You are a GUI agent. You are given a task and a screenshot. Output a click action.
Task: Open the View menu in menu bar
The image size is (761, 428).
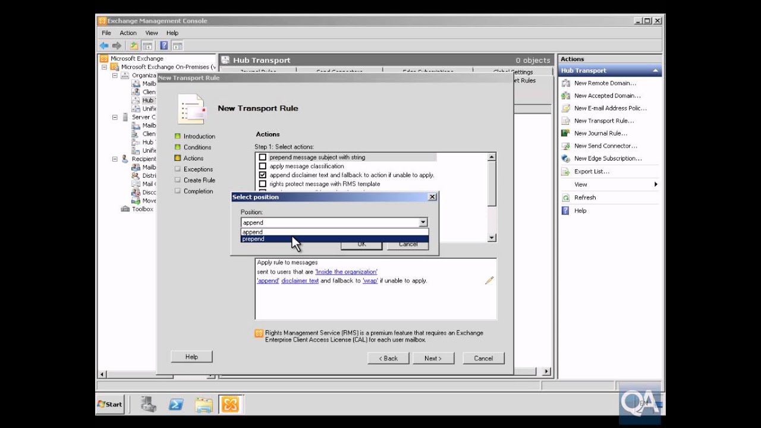(x=152, y=33)
